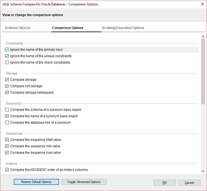The image size is (207, 191).
Task: Disable the Compare storage checkbox
Action: tap(7, 80)
